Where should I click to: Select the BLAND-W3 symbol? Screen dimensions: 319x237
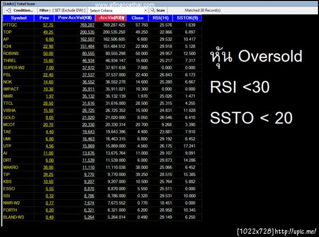(x=14, y=217)
